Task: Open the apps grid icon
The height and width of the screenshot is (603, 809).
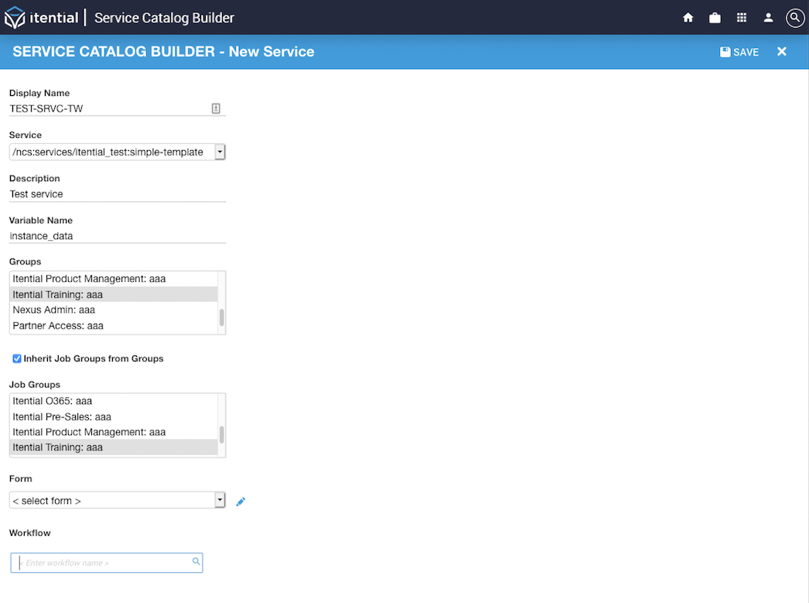Action: tap(742, 18)
